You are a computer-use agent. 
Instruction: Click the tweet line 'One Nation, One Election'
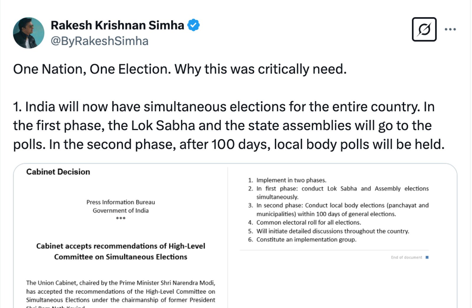tap(180, 69)
